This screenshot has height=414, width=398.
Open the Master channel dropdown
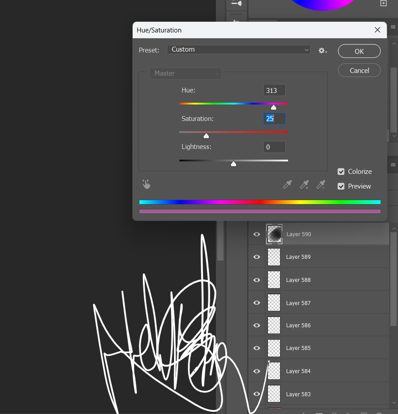185,73
